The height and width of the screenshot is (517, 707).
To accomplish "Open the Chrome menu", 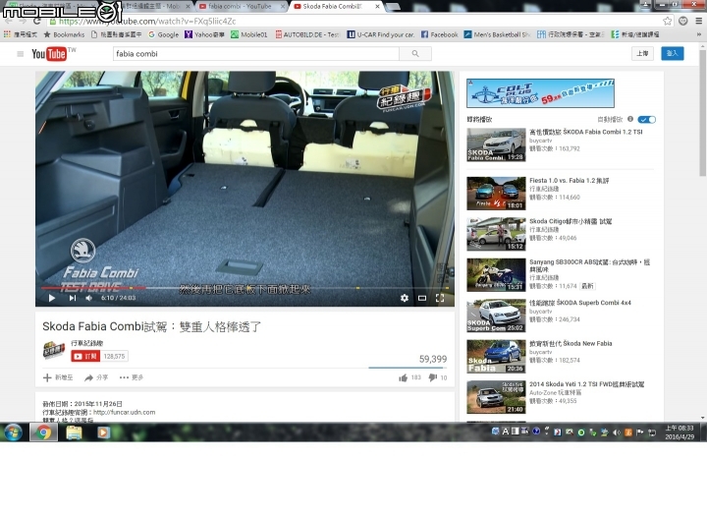I will [x=698, y=21].
